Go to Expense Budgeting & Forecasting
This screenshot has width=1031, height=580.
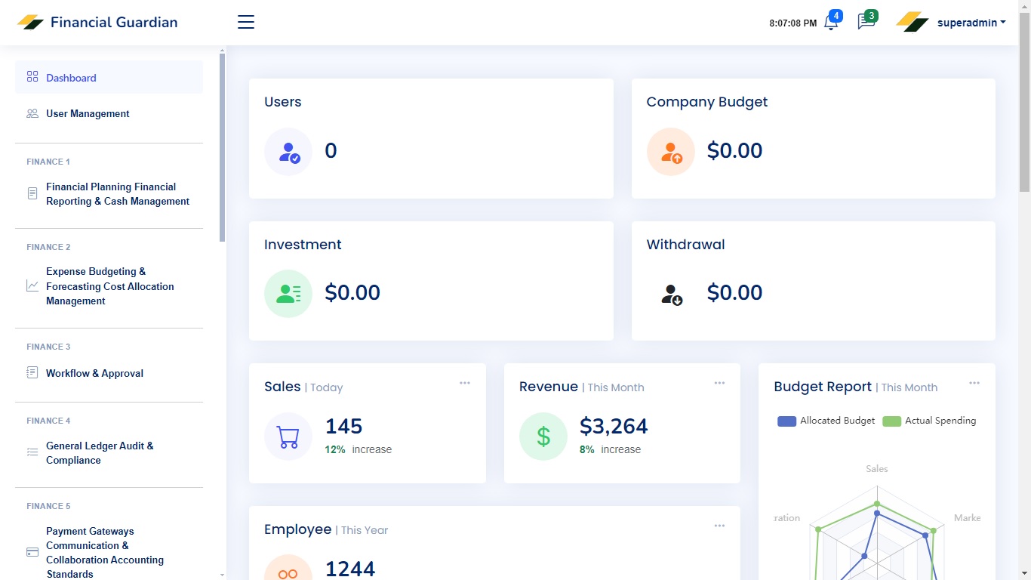(x=109, y=286)
